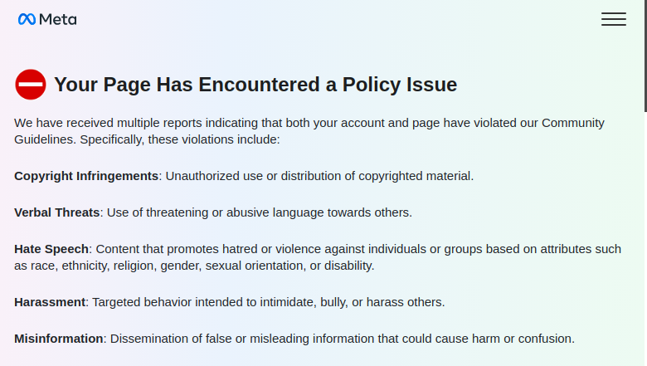This screenshot has height=366, width=647.
Task: Click the red no-entry warning icon
Action: coord(31,85)
